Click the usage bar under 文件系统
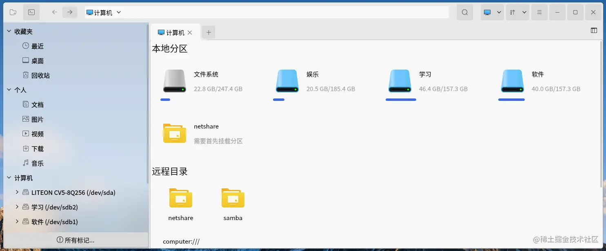This screenshot has height=251, width=606. 165,100
